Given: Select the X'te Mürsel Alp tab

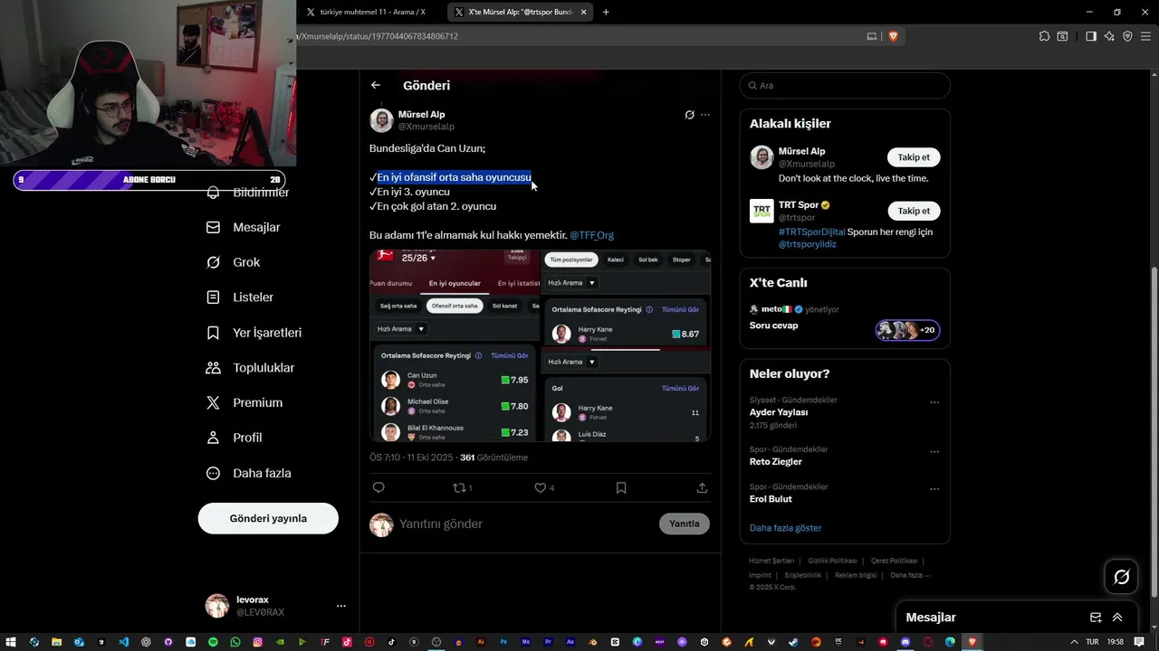Looking at the screenshot, I should point(519,12).
